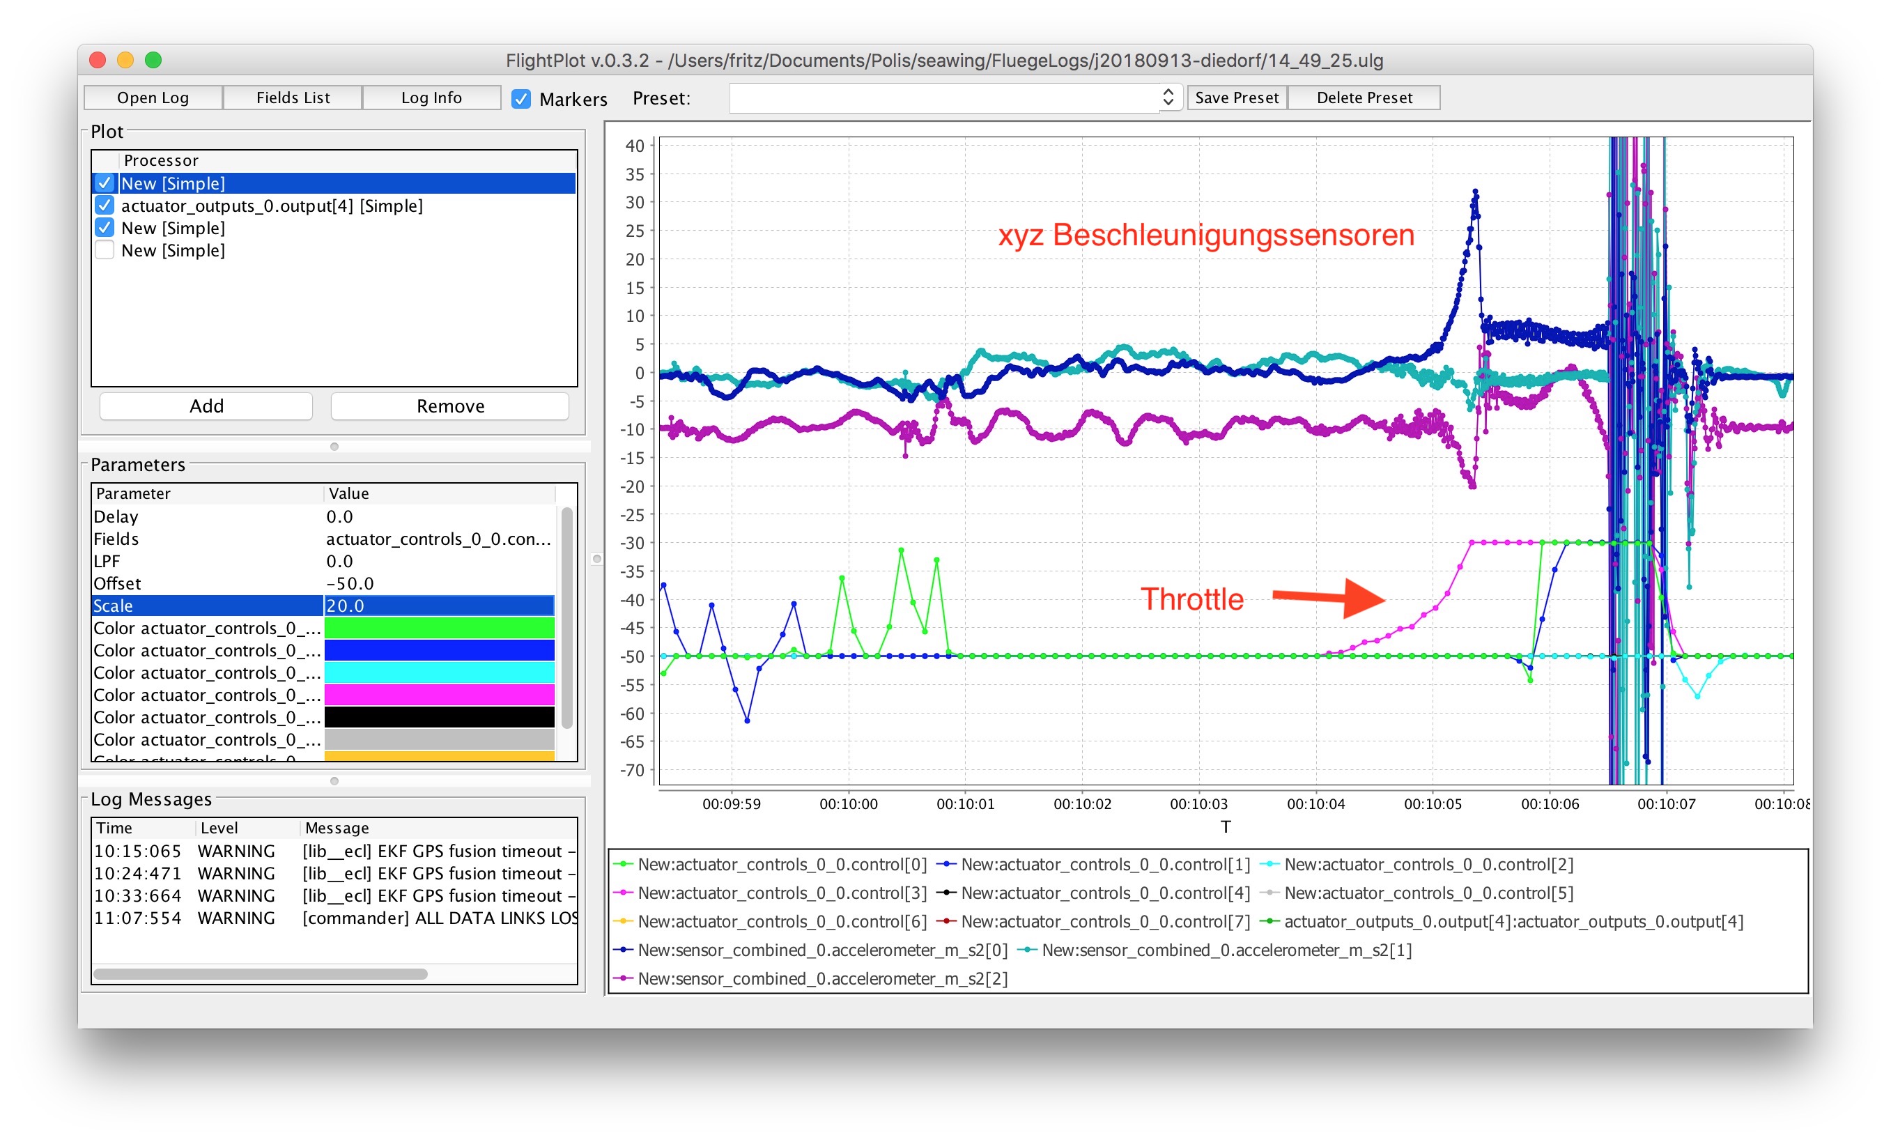Uncheck the first New [Simple] processor
The width and height of the screenshot is (1891, 1140).
pyautogui.click(x=105, y=183)
